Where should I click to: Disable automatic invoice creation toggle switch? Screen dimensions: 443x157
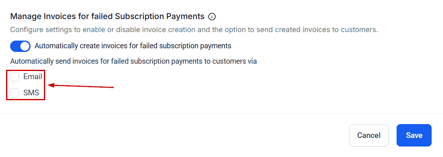click(20, 46)
